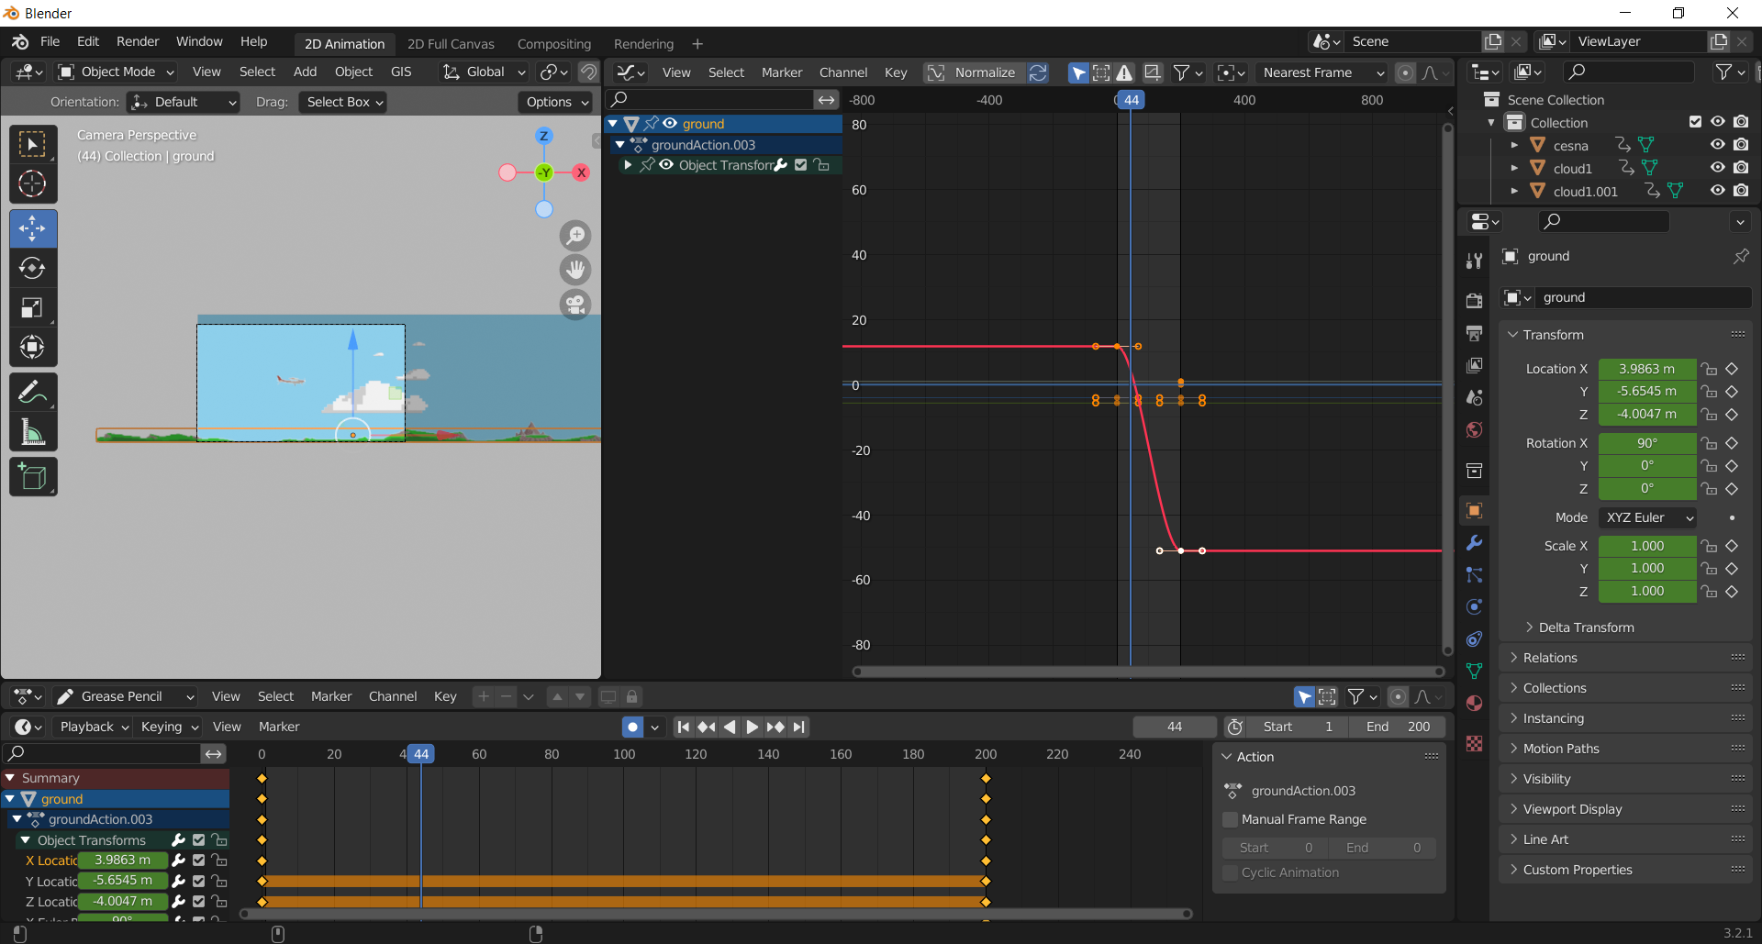The width and height of the screenshot is (1762, 944).
Task: Open the Select Box drag dropdown
Action: (x=345, y=102)
